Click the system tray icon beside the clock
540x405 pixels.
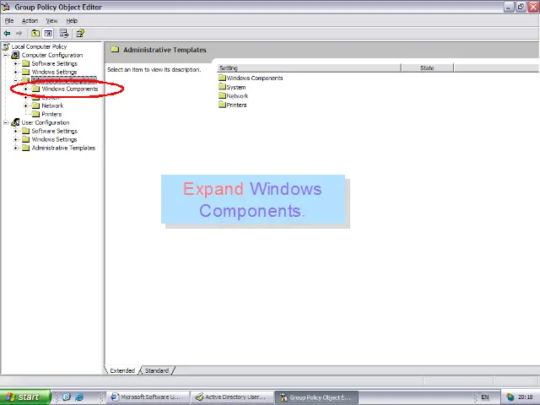coord(510,397)
